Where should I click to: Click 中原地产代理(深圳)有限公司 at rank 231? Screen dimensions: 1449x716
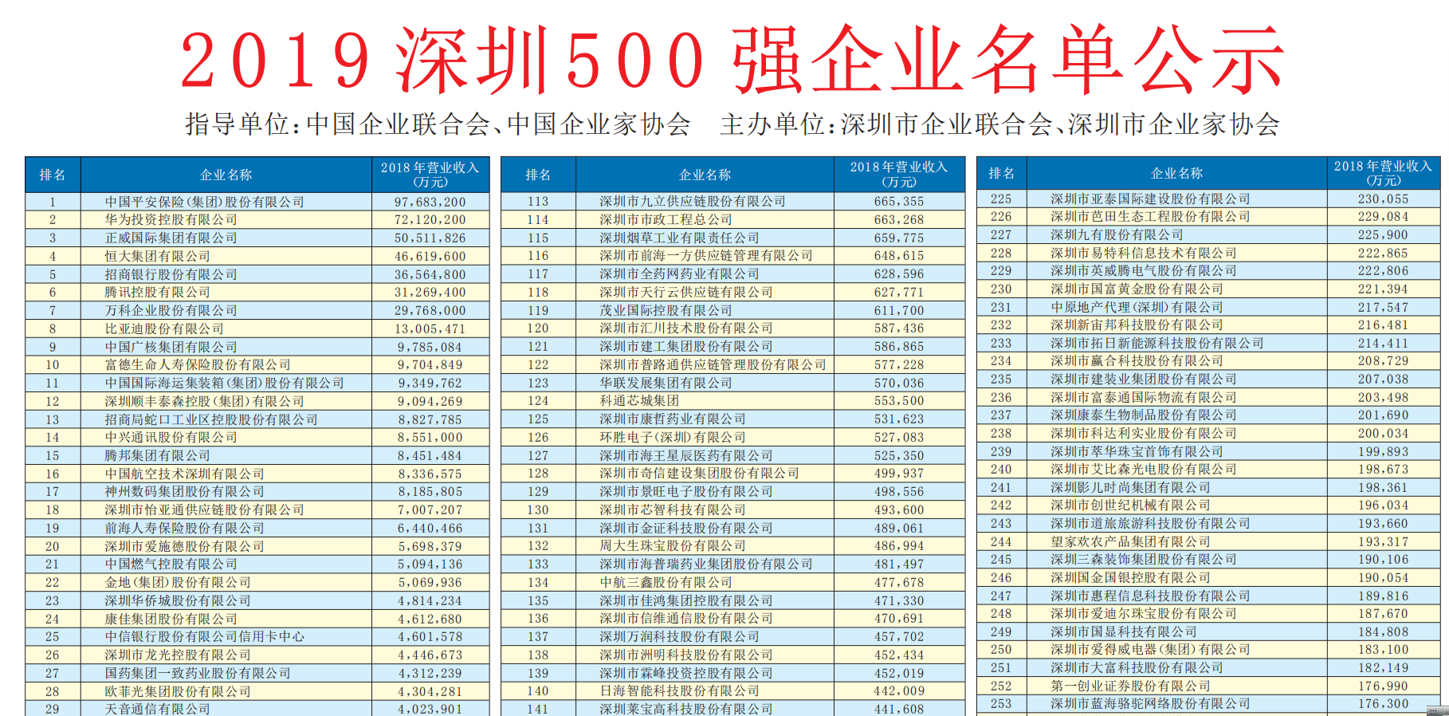click(1137, 307)
